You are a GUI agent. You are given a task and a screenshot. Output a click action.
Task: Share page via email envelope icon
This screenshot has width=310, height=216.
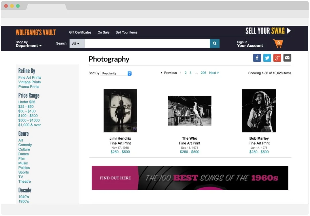(x=287, y=58)
